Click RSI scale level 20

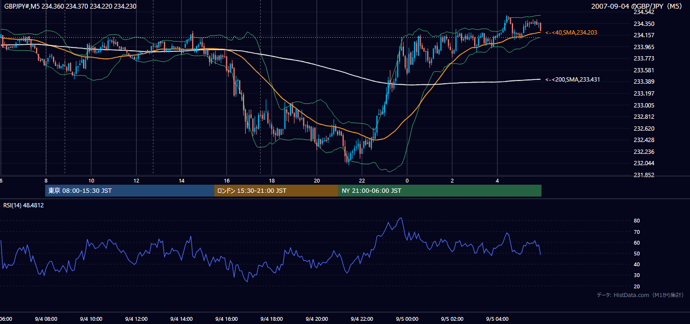(637, 286)
